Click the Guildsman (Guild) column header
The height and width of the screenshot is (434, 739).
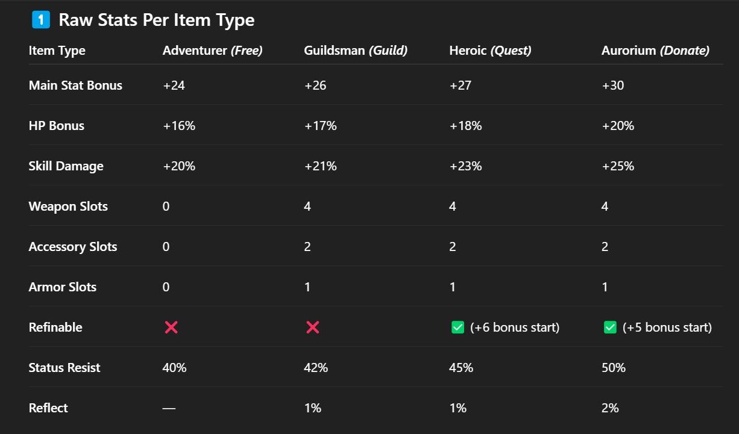[x=356, y=51]
